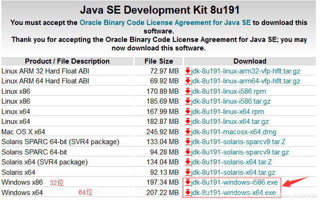Click the 185.69 MB file size cell
The width and height of the screenshot is (322, 204).
pos(162,101)
